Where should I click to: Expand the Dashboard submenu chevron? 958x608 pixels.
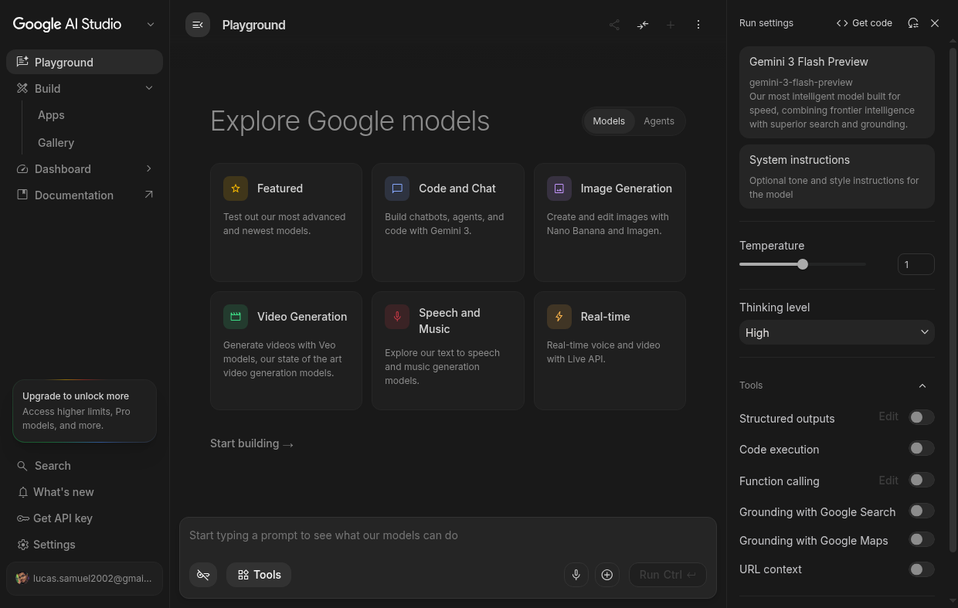coord(149,168)
